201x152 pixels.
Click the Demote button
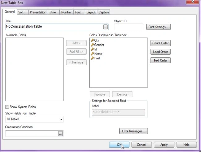click(x=122, y=94)
